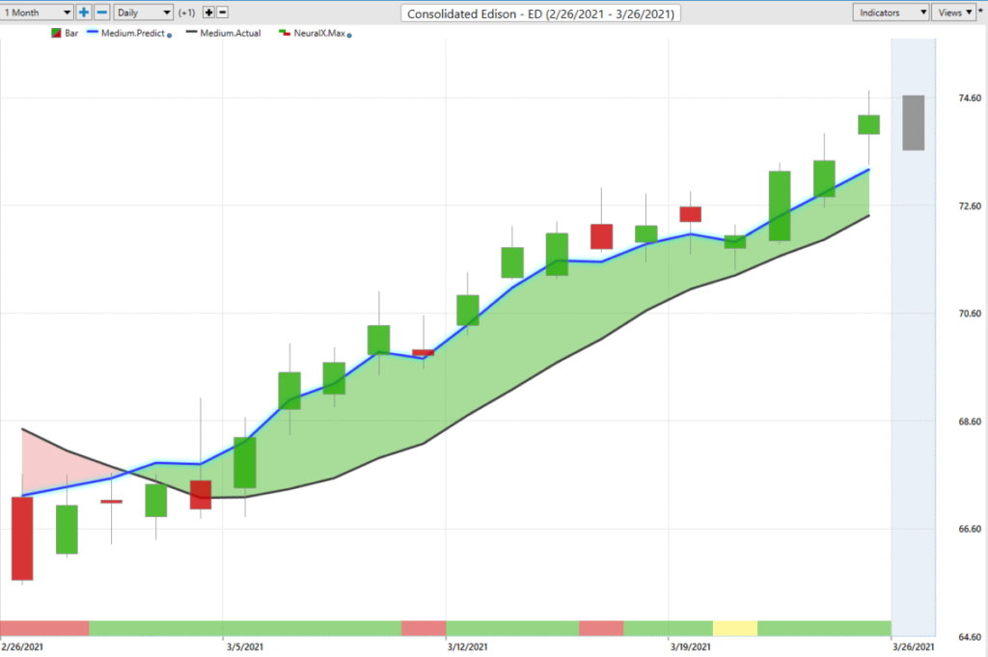Click the NeuralX.Max green-red legend icon
The image size is (988, 657).
click(x=285, y=33)
